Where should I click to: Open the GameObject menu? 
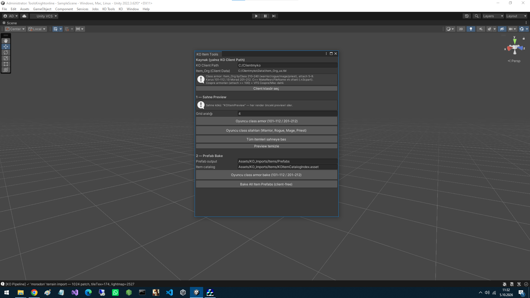tap(42, 9)
